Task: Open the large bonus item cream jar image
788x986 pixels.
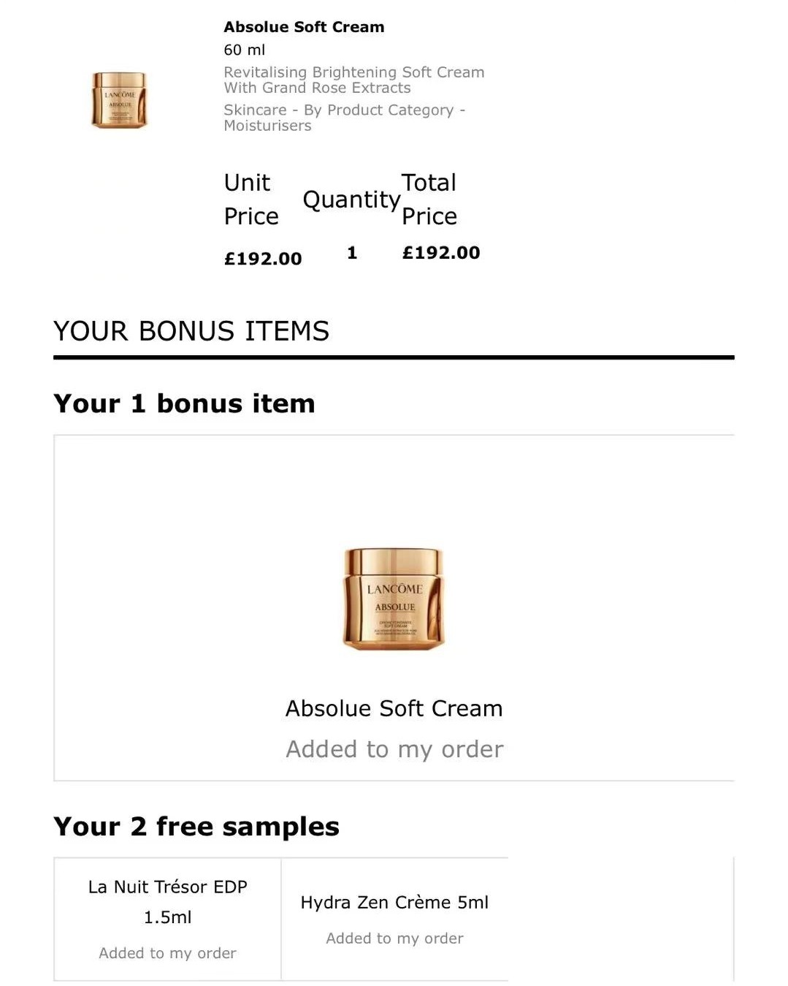Action: click(x=394, y=598)
